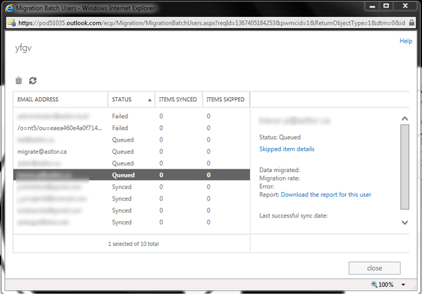Image resolution: width=422 pixels, height=294 pixels.
Task: Sort by STATUS column header
Action: [131, 99]
